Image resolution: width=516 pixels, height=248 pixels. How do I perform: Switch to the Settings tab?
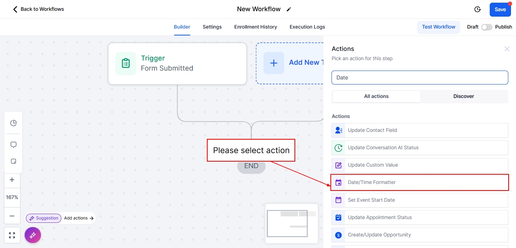point(212,27)
